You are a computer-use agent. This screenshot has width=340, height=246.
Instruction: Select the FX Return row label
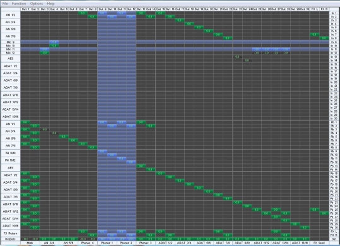[x=10, y=233]
